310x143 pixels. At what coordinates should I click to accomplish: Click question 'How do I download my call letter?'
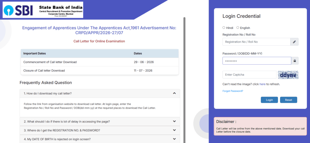(x=48, y=93)
